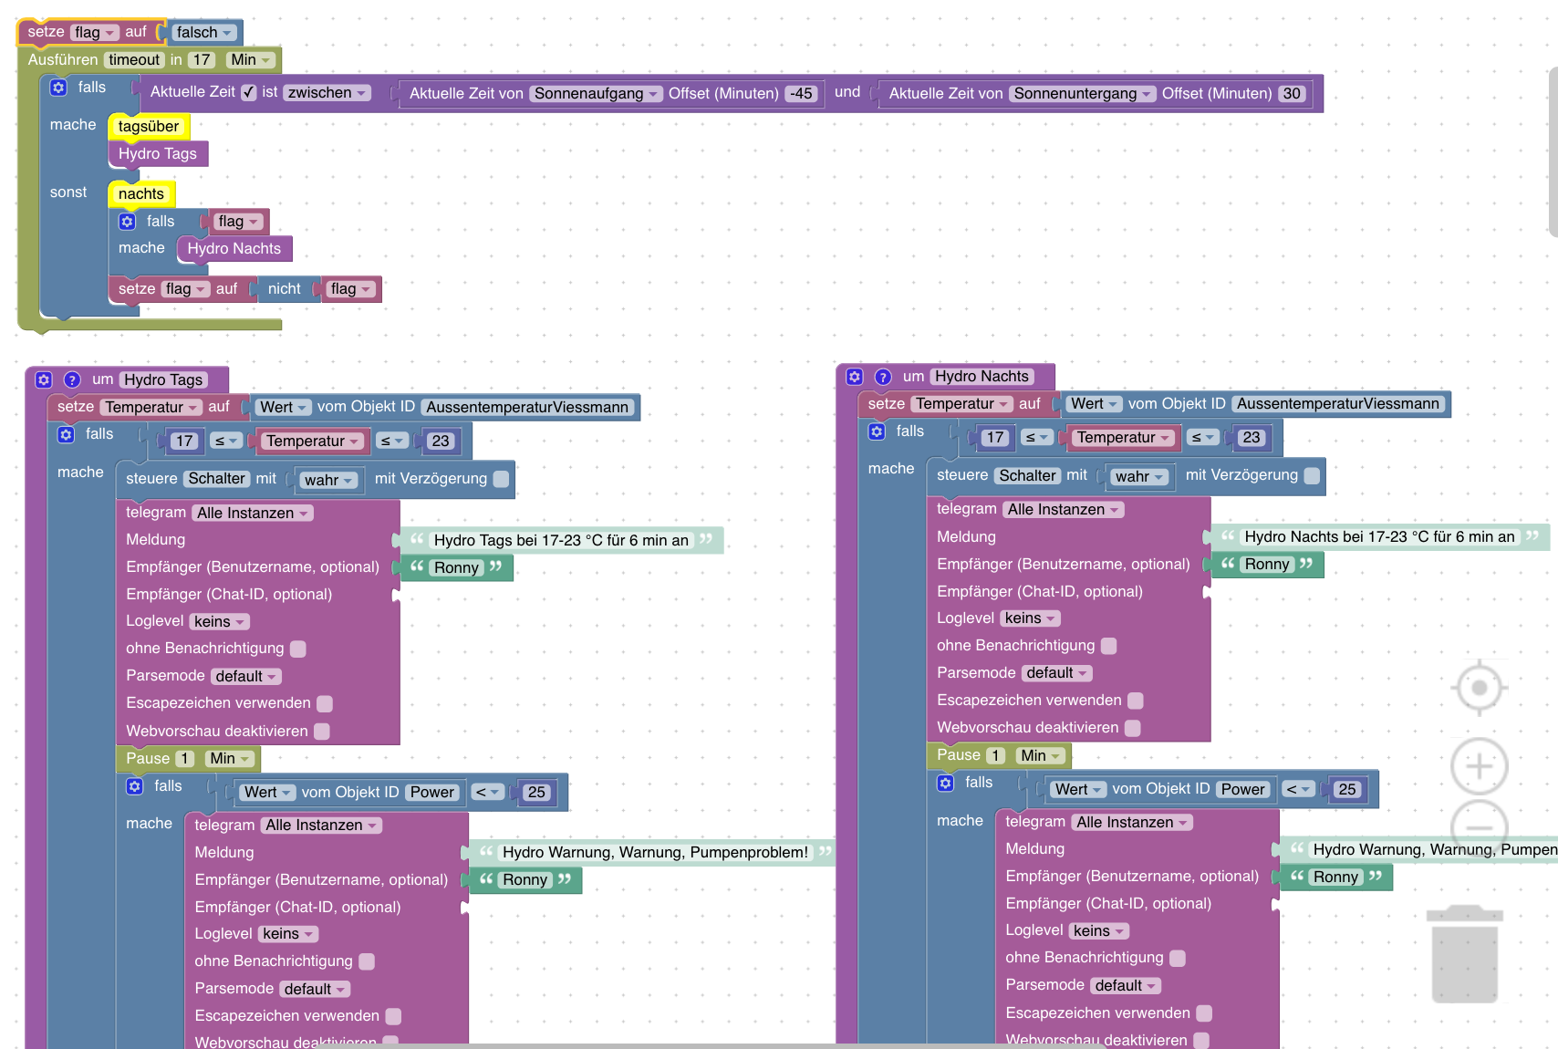Open gear icon of Hydro Nachts function
Viewport: 1558px width, 1049px height.
pyautogui.click(x=855, y=377)
